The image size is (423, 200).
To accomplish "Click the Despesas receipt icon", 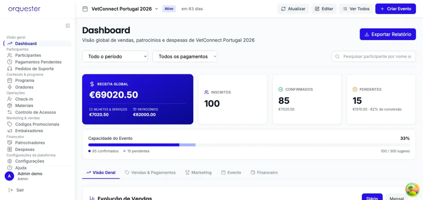I will pyautogui.click(x=10, y=149).
